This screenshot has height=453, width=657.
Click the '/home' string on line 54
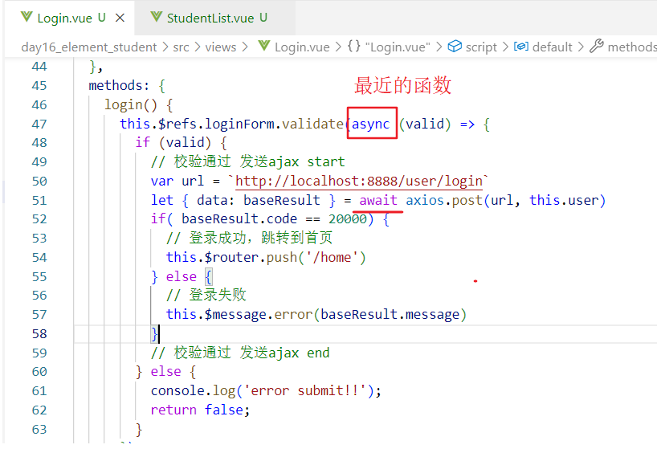pyautogui.click(x=336, y=257)
